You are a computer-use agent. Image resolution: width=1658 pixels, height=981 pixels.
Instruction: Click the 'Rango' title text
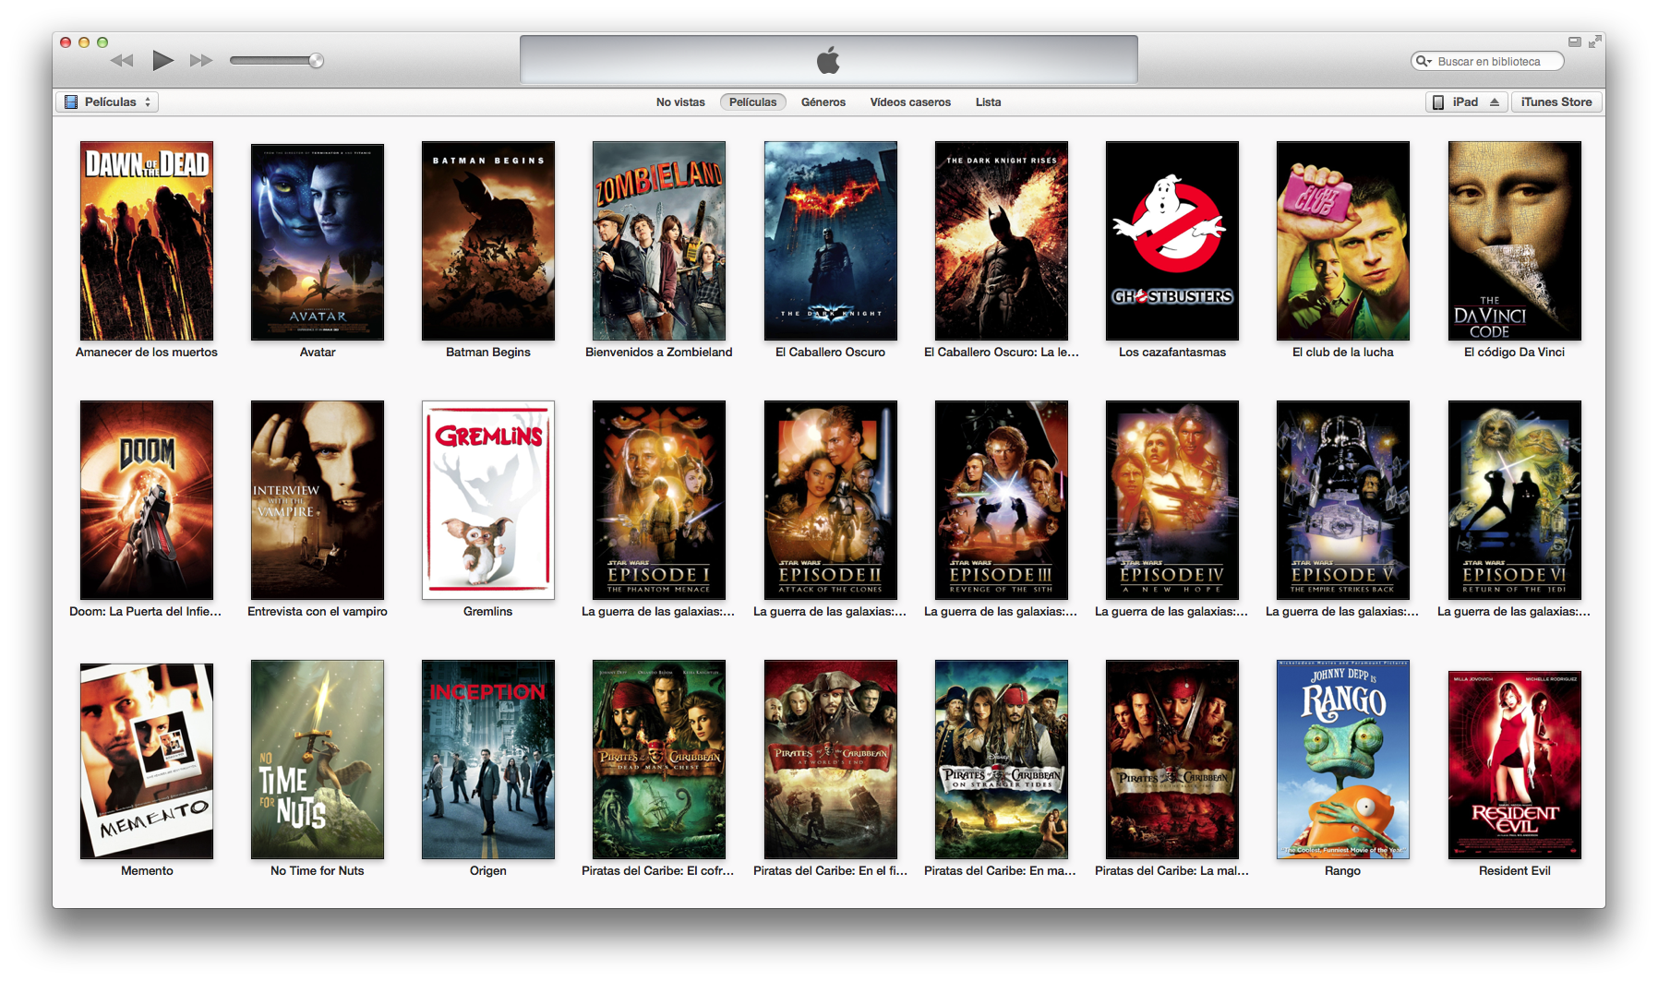coord(1343,871)
